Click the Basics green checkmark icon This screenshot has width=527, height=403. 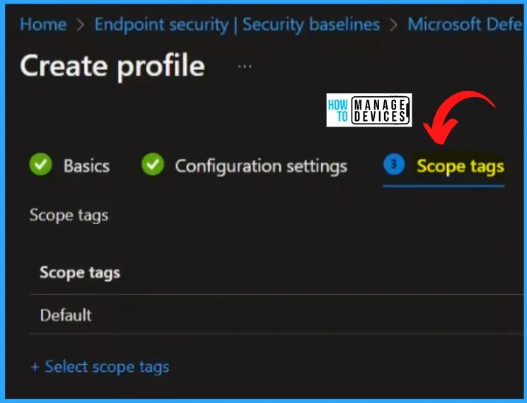(x=40, y=165)
